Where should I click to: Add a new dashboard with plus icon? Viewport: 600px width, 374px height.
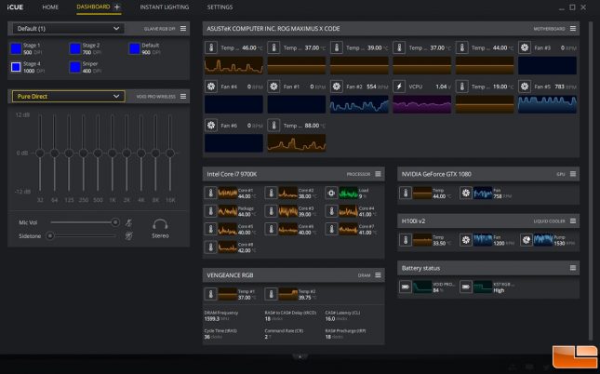(117, 7)
